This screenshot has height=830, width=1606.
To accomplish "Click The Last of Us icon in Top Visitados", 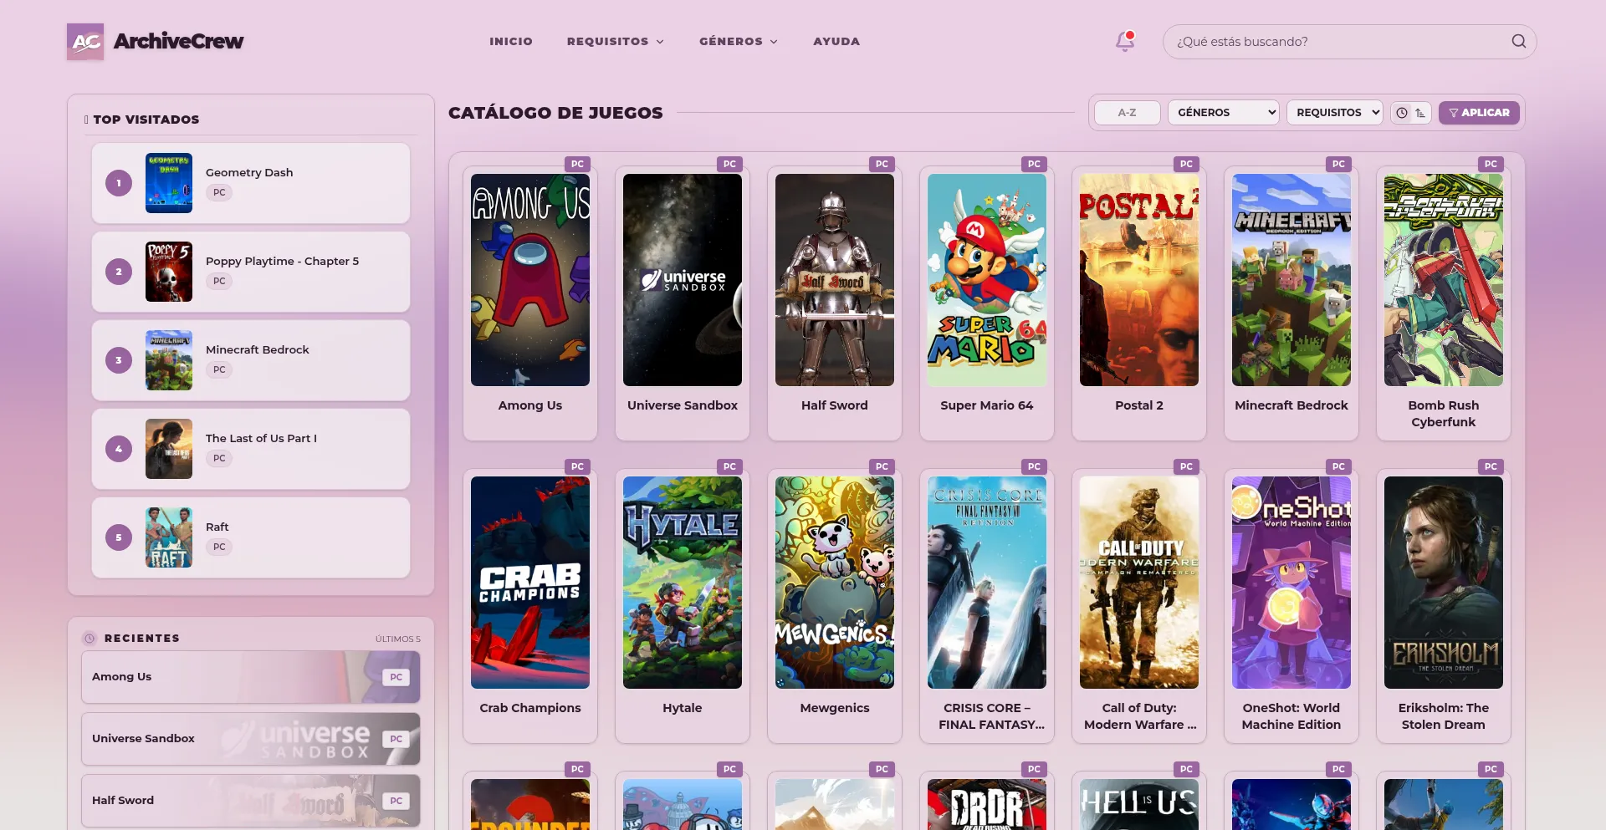I will tap(169, 449).
